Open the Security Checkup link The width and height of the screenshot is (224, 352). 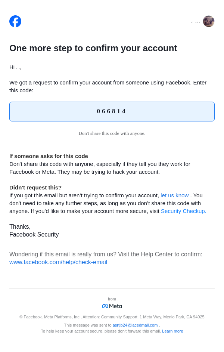183,211
